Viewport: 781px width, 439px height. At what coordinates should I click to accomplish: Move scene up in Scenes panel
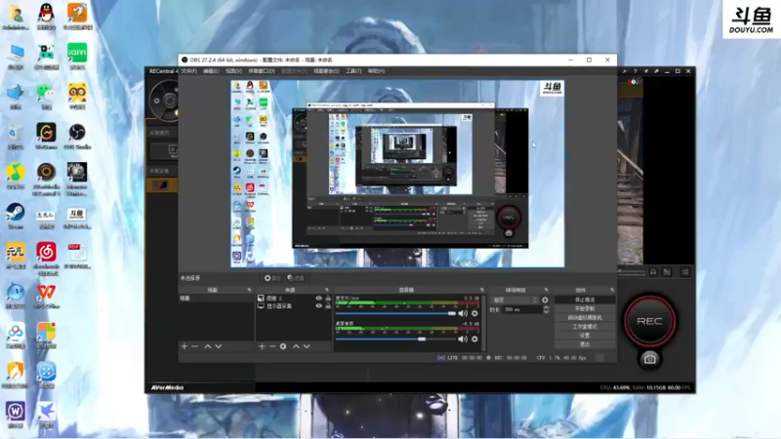[208, 346]
